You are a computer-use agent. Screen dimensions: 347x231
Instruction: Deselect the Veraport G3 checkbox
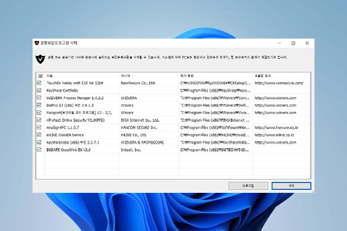tap(39, 113)
